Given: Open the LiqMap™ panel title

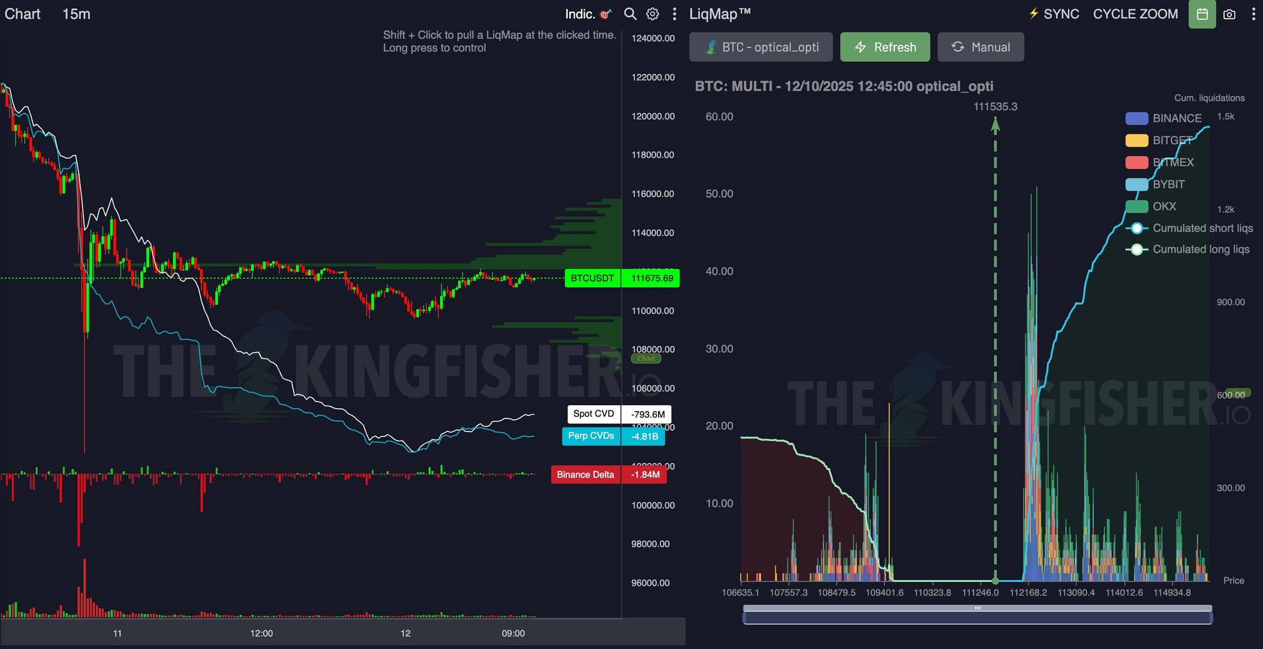Looking at the screenshot, I should coord(719,14).
